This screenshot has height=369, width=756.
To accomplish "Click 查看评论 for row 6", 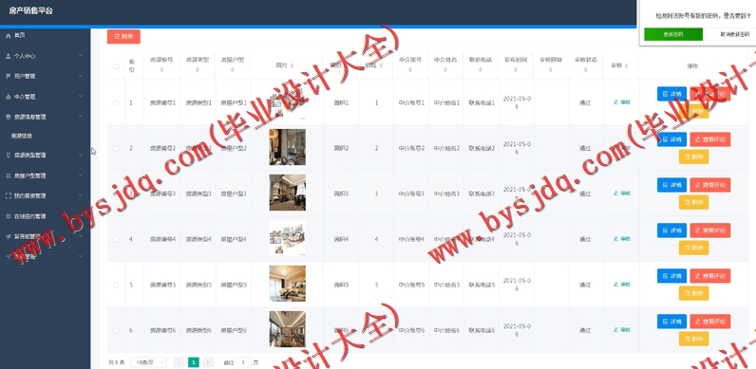I will pyautogui.click(x=709, y=322).
